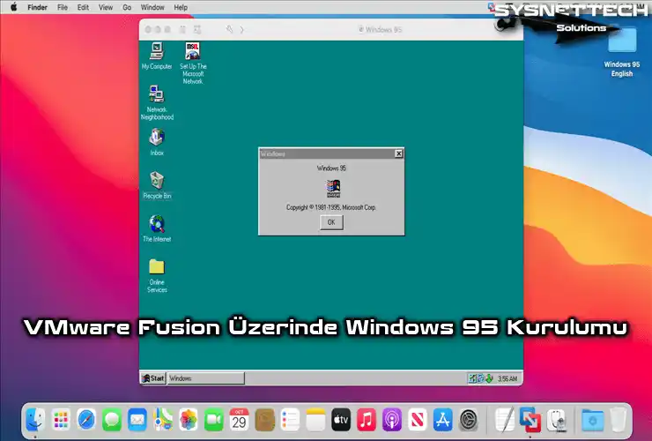Open the App Store from the Dock
The image size is (652, 441).
click(443, 419)
